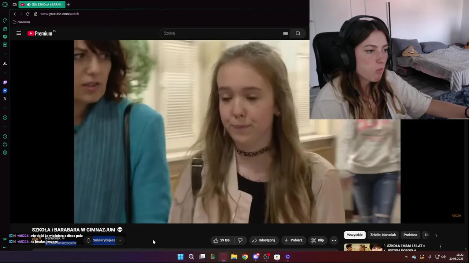This screenshot has width=469, height=263.
Task: Open the M-labeled panel in sidebar
Action: pos(5,45)
